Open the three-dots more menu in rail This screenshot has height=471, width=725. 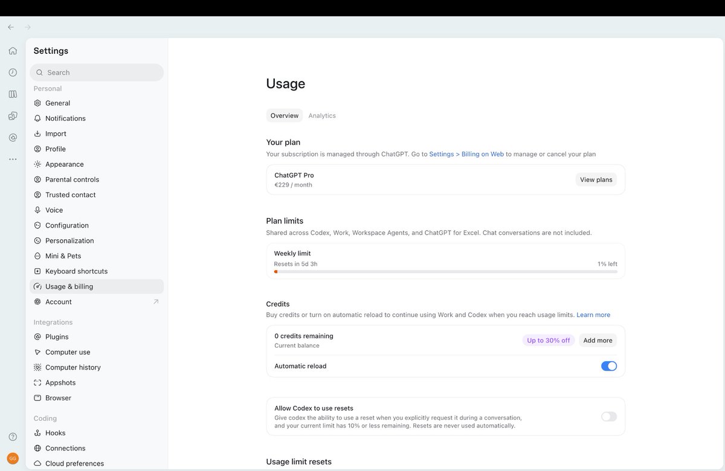[13, 159]
